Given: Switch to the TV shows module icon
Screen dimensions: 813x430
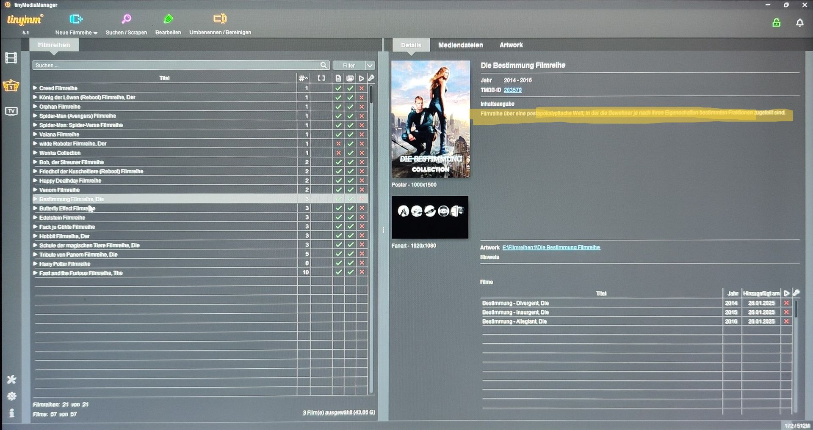Looking at the screenshot, I should click(x=11, y=111).
